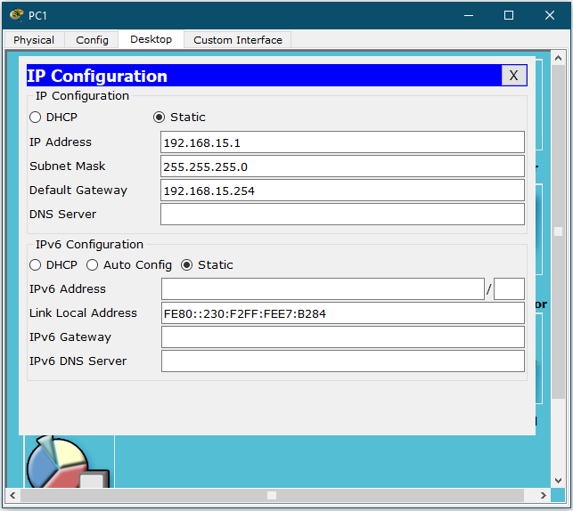Click the Link Local Address field

pyautogui.click(x=343, y=313)
